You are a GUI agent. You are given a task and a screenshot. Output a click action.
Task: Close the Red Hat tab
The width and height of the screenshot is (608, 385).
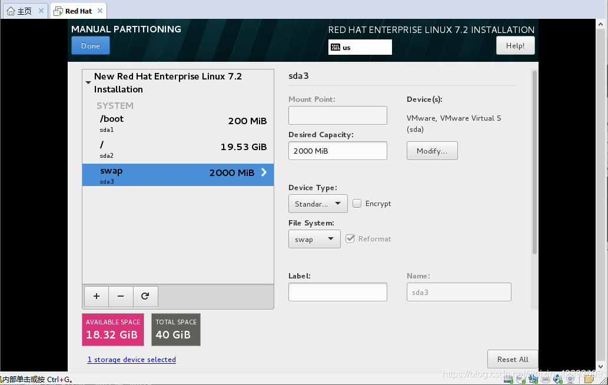click(100, 11)
